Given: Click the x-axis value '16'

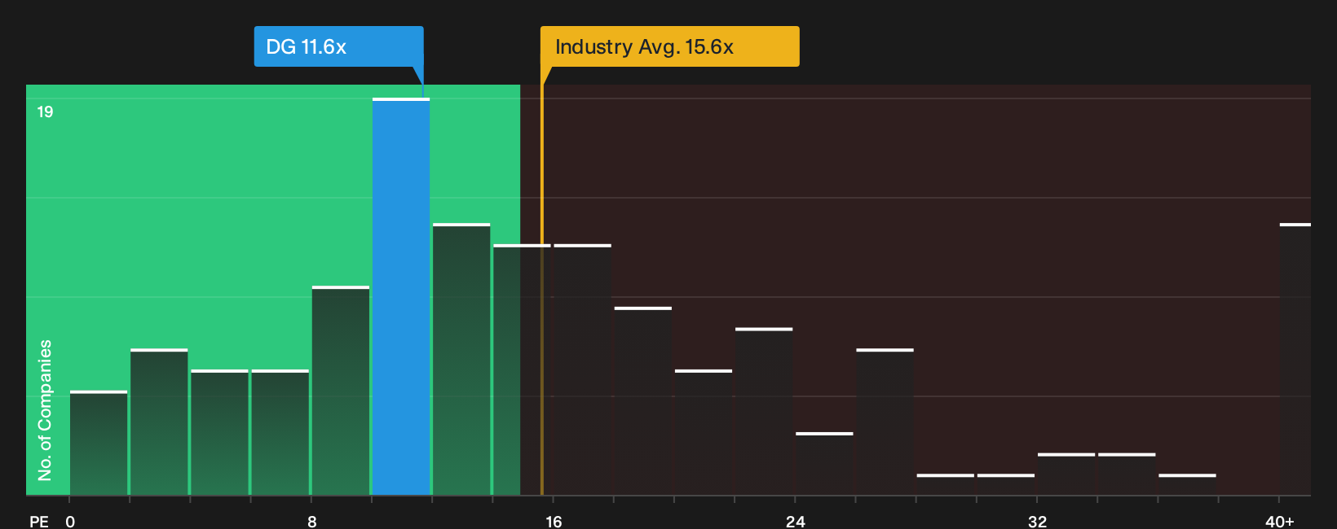Looking at the screenshot, I should (x=554, y=521).
